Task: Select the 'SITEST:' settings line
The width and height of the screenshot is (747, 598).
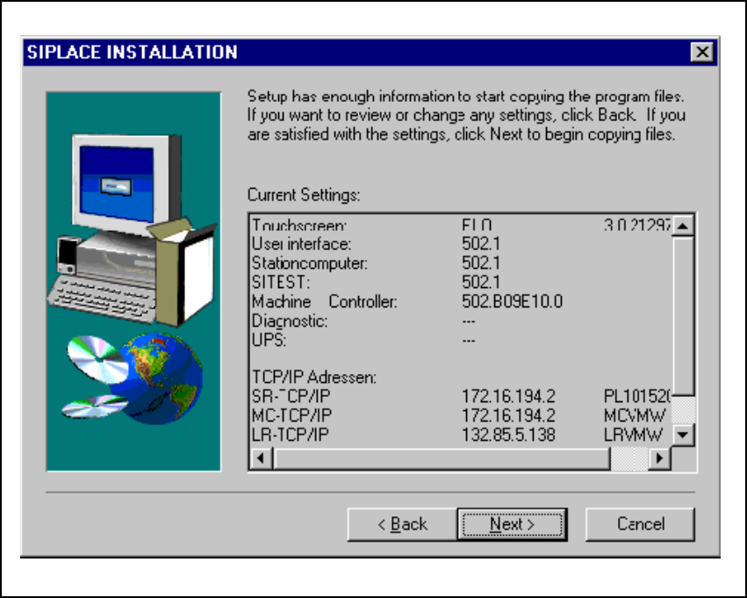Action: click(x=377, y=282)
